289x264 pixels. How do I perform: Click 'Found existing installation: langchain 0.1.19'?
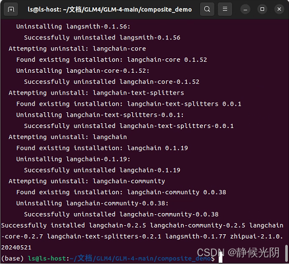click(x=102, y=148)
